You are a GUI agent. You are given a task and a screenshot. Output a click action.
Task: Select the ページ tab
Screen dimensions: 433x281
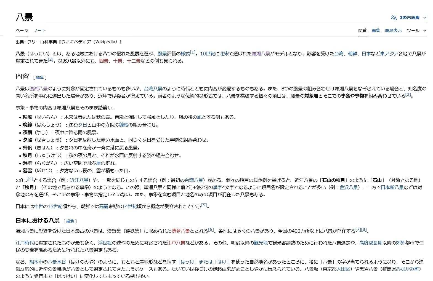click(x=22, y=31)
